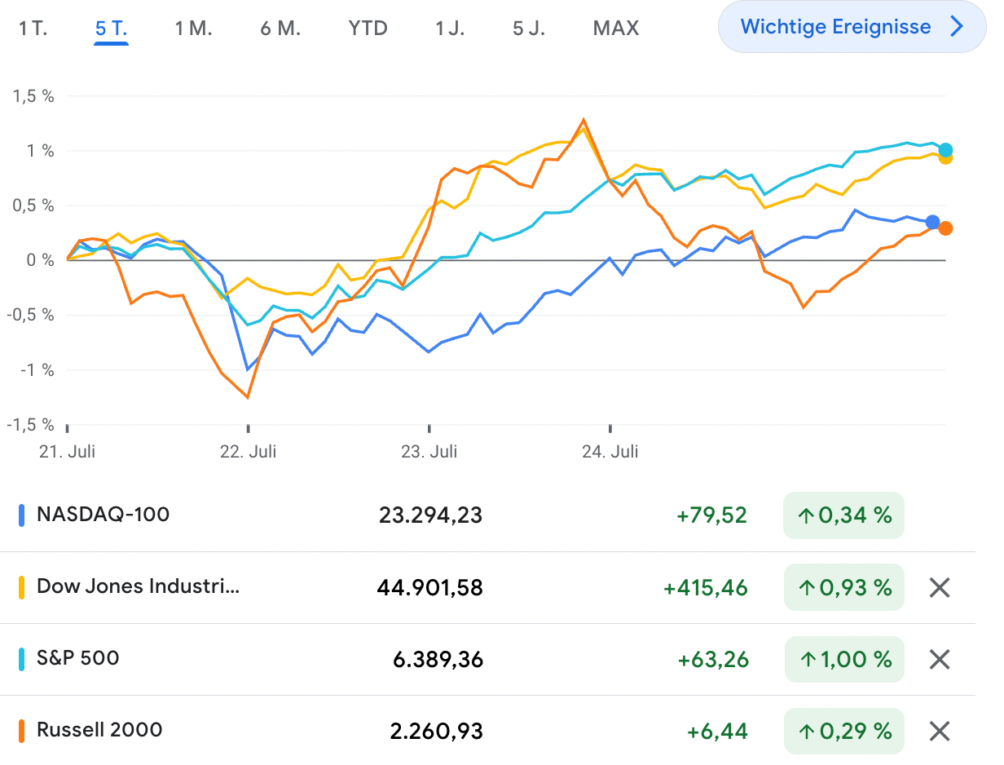1004x765 pixels.
Task: Click the -1 % y-axis label
Action: tap(39, 369)
